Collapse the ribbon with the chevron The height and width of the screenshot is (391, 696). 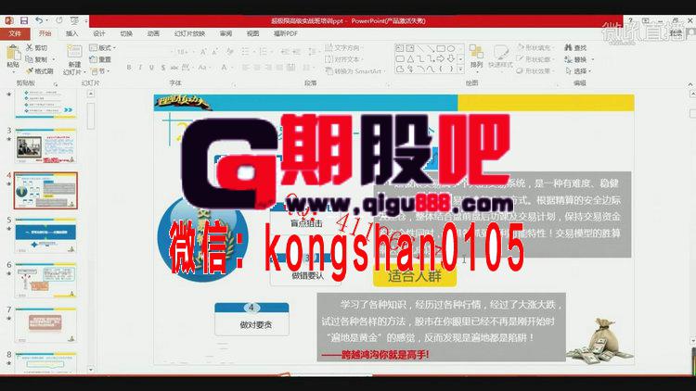click(x=690, y=83)
